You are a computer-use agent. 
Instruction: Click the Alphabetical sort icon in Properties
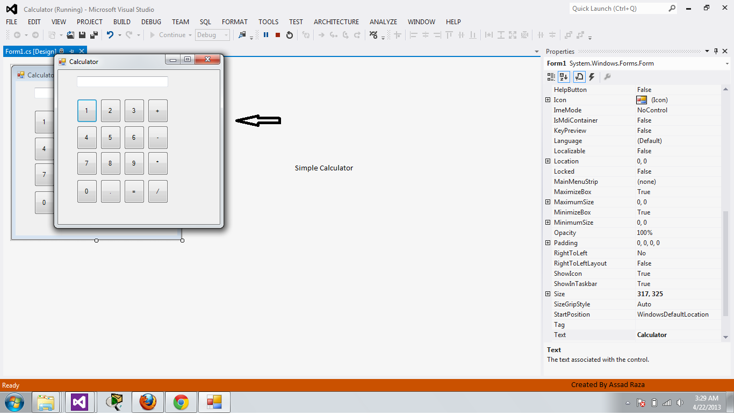point(563,76)
